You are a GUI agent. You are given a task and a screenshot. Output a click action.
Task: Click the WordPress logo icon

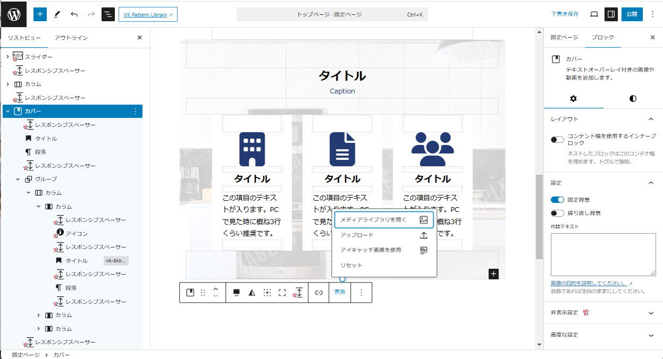14,14
